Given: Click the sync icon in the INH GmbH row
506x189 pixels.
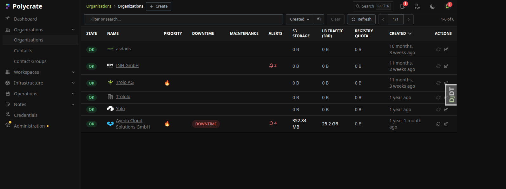Looking at the screenshot, I should 438,66.
